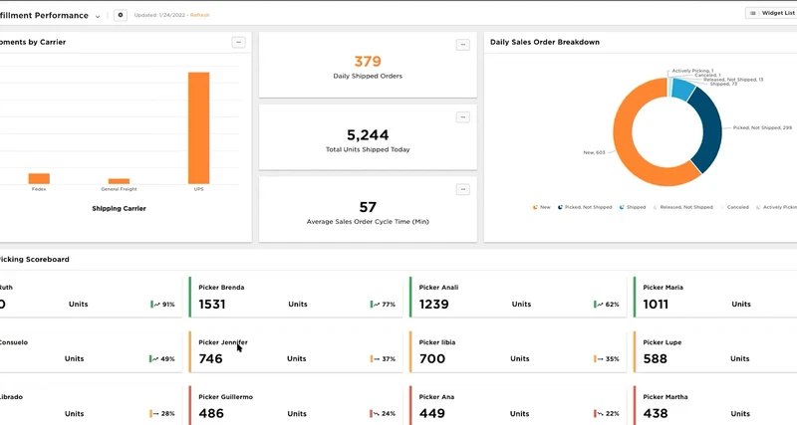Viewport: 797px width, 425px height.
Task: Select Picker Lupe card name
Action: coord(663,342)
